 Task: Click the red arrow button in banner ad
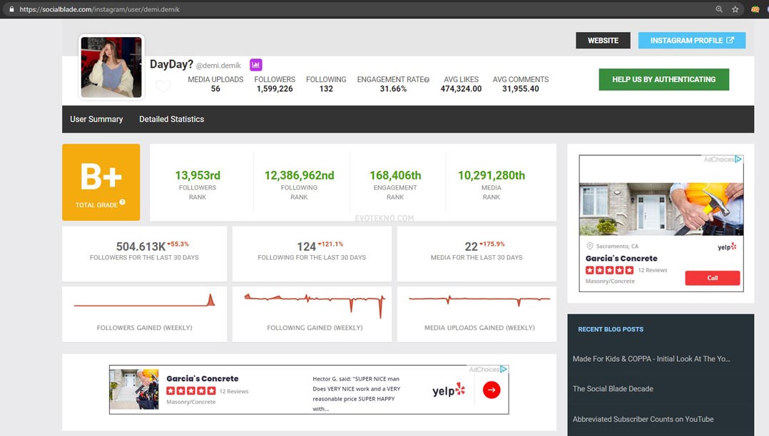pyautogui.click(x=492, y=390)
